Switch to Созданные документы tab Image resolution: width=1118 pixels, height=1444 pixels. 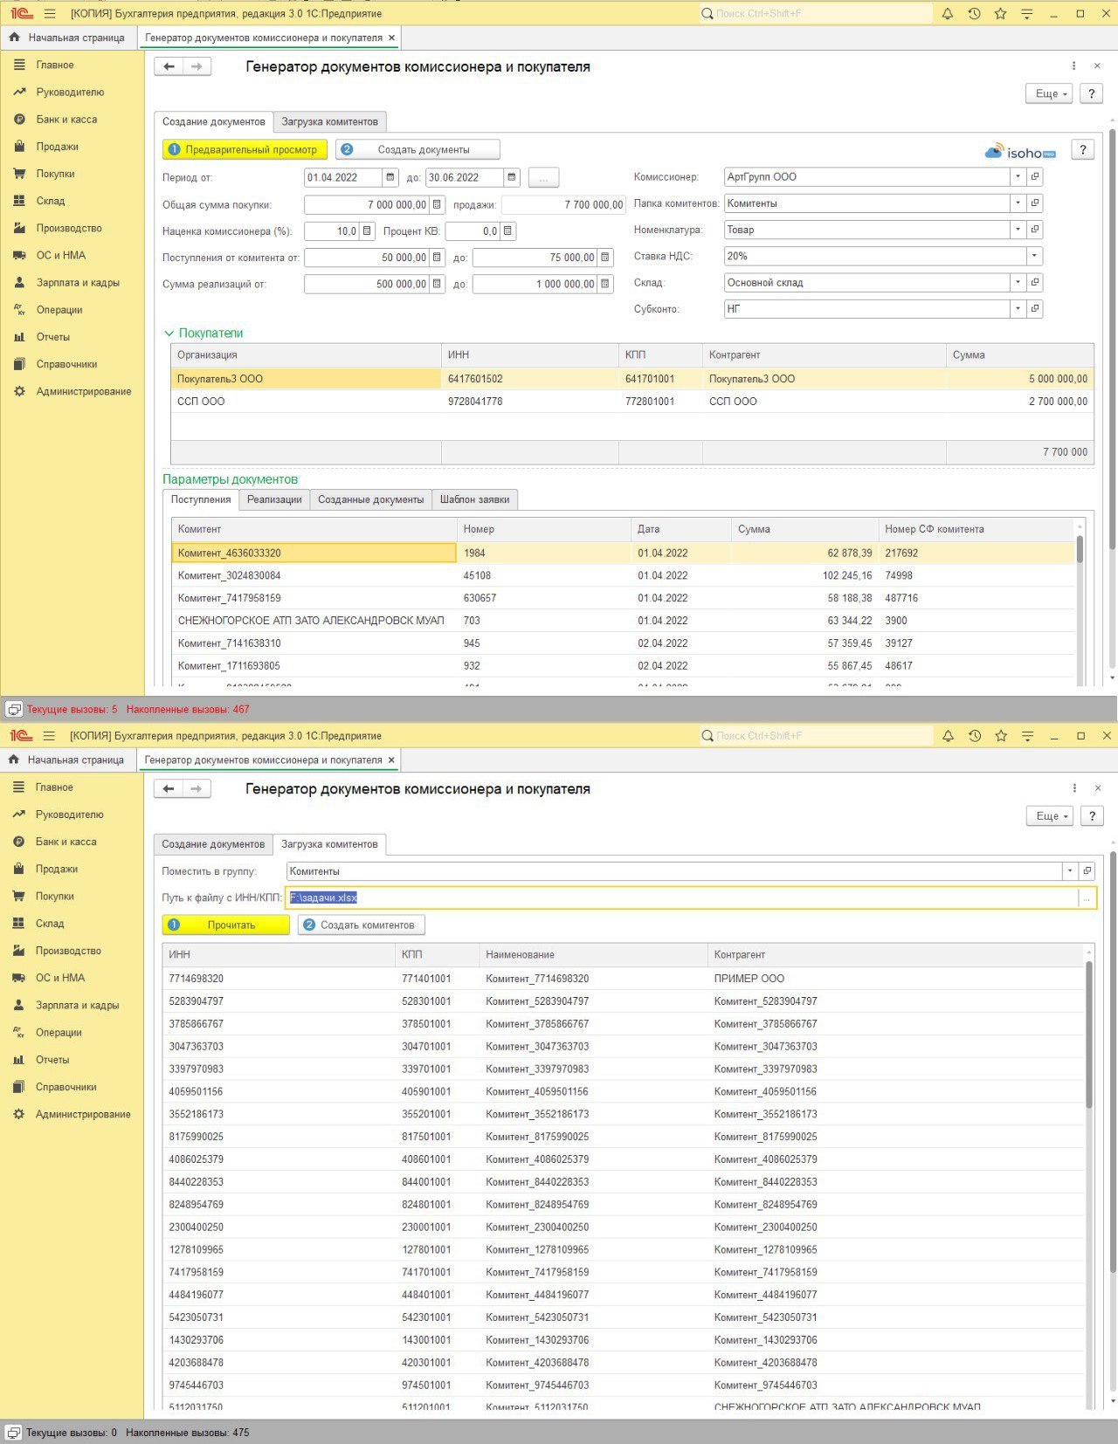click(370, 499)
